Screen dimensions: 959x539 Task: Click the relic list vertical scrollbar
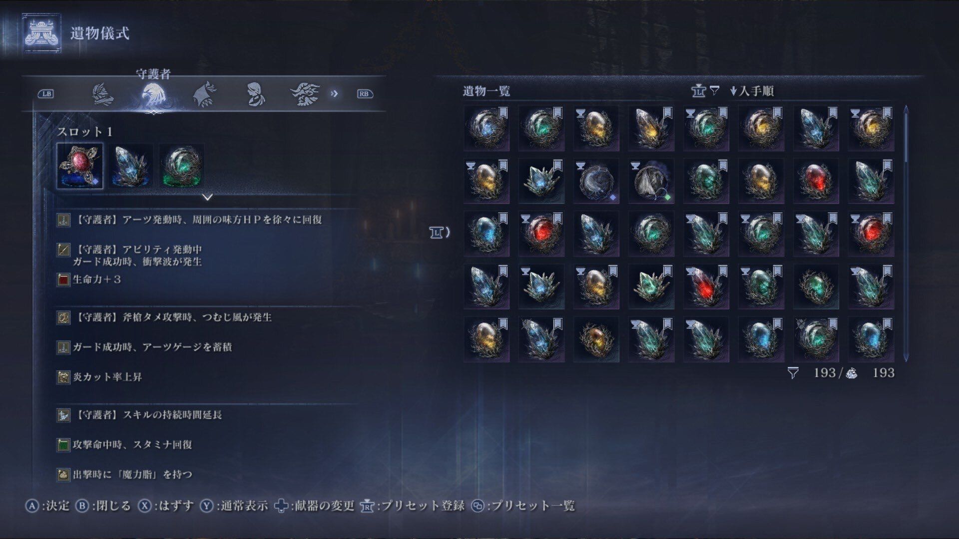pos(906,233)
